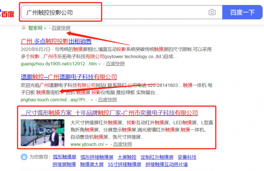View the exhibition thumbnail in the yjtouch result
This screenshot has height=171, width=264.
[x=43, y=133]
